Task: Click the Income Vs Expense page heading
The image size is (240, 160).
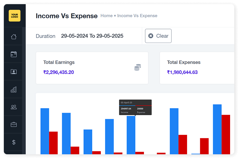Action: pyautogui.click(x=67, y=16)
